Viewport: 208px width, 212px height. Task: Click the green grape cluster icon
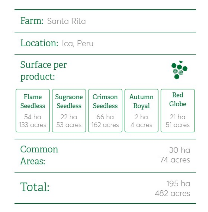click(x=179, y=70)
